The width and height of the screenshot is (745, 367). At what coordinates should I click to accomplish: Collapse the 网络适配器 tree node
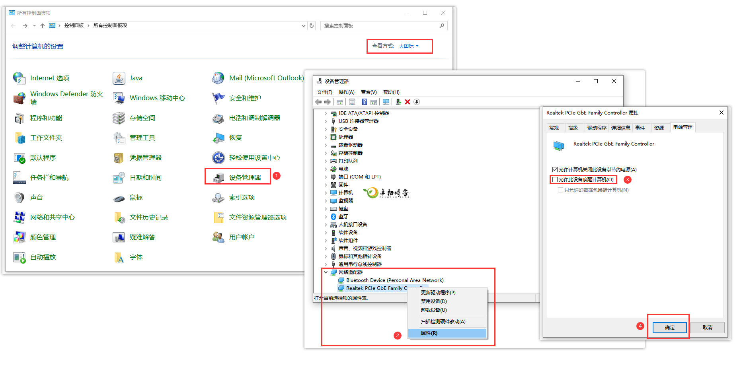326,272
